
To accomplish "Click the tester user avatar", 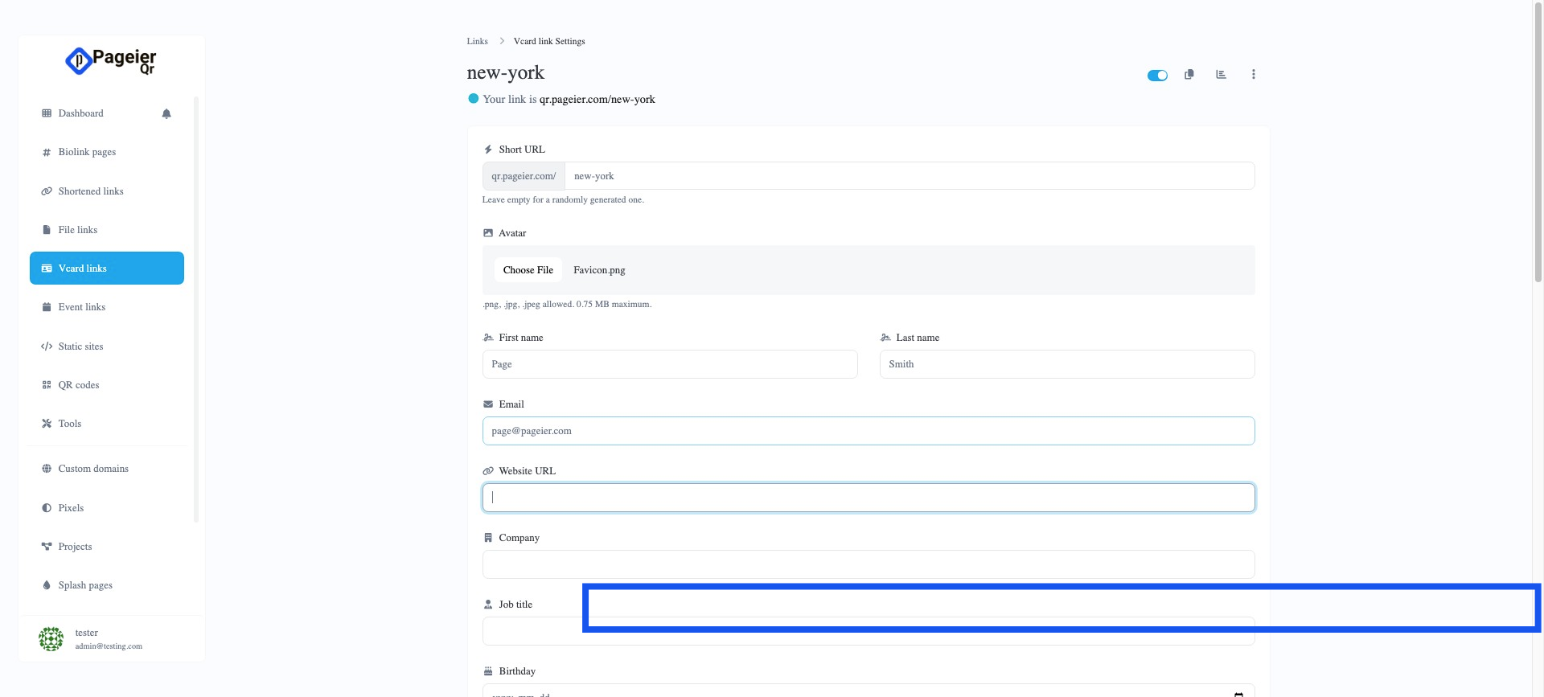I will [x=51, y=639].
